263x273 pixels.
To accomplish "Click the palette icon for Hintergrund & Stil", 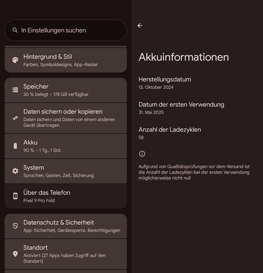I will pyautogui.click(x=15, y=60).
